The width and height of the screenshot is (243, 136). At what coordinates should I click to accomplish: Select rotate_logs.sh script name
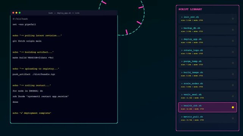193,50
